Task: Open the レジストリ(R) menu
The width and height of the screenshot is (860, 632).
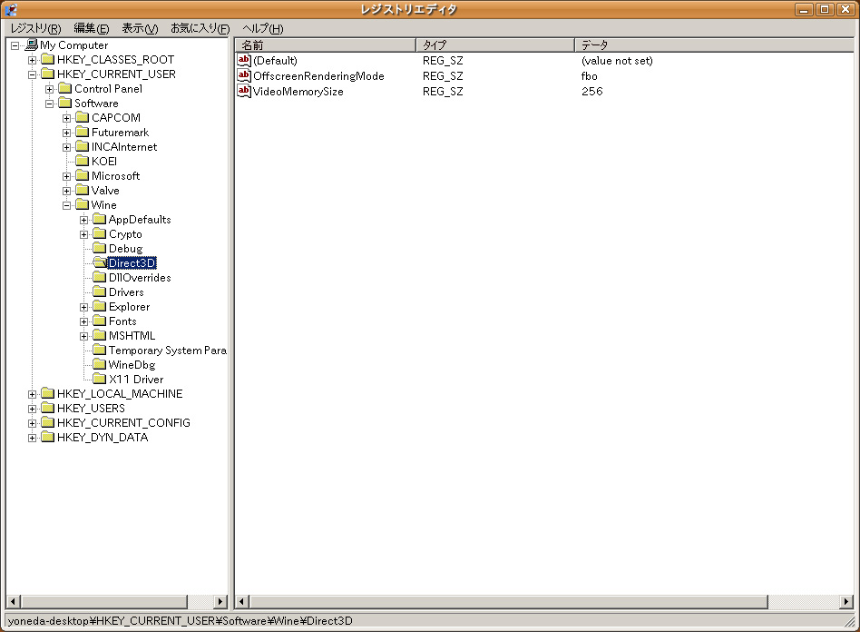Action: [35, 28]
